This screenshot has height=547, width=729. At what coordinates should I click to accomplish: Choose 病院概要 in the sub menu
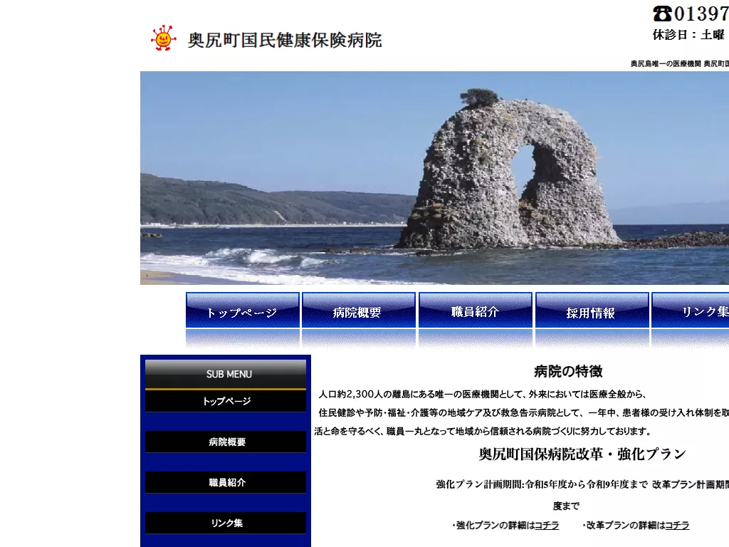click(x=226, y=442)
